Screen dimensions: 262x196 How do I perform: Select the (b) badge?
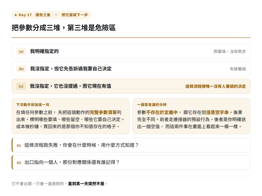point(21,69)
